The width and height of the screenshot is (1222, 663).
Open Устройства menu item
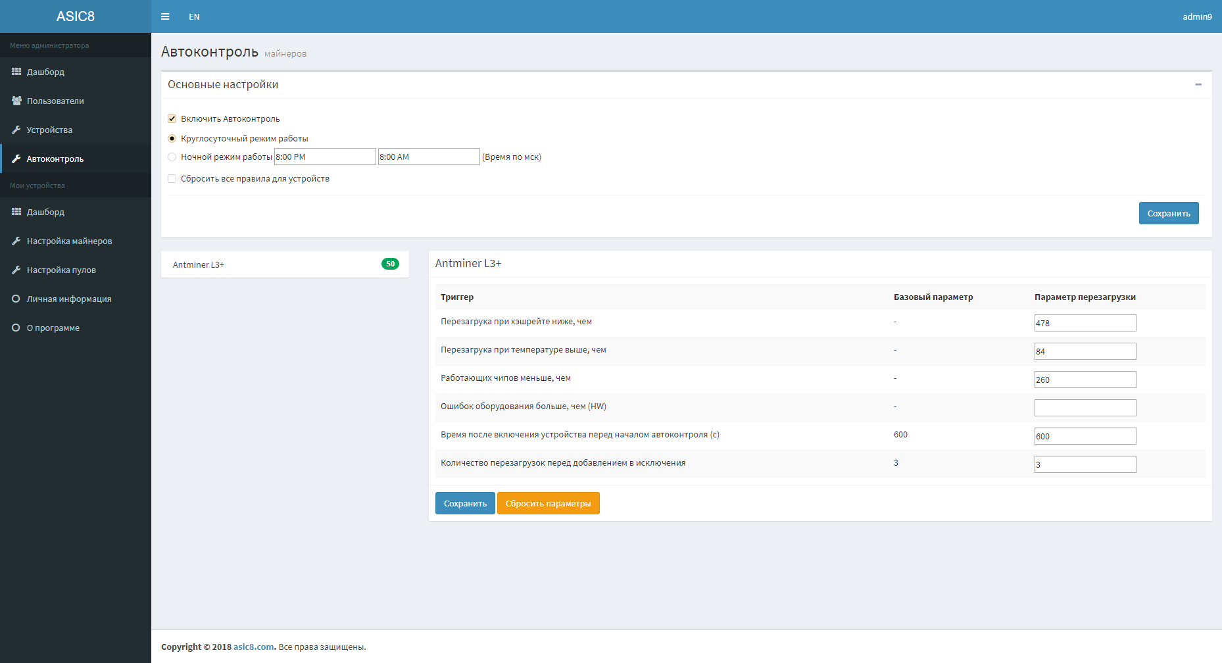[x=76, y=130]
